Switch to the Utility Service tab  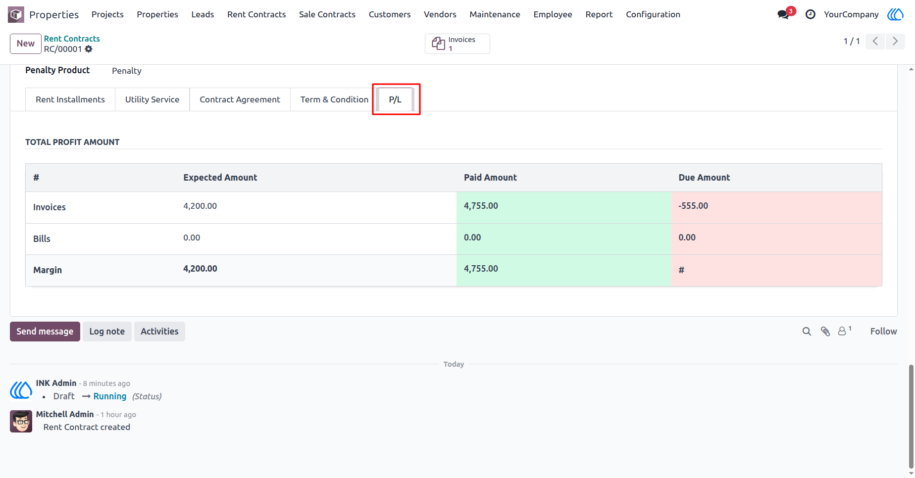(x=152, y=99)
